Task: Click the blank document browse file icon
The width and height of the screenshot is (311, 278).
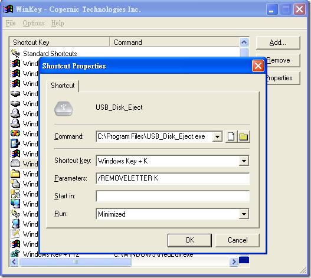Action: [231, 136]
